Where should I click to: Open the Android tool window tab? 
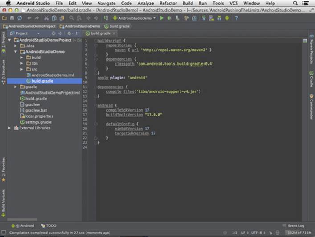(23, 226)
